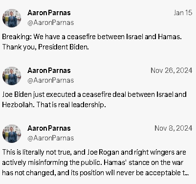Screen dimensions: 196x184
Task: Open @AaronParnas handle on Jan 15 post
Action: [x=51, y=23]
